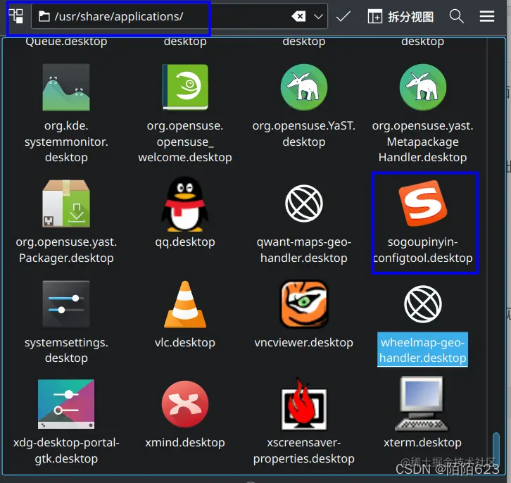Select the openSUSE welcome book icon
This screenshot has height=483, width=511.
tap(185, 87)
